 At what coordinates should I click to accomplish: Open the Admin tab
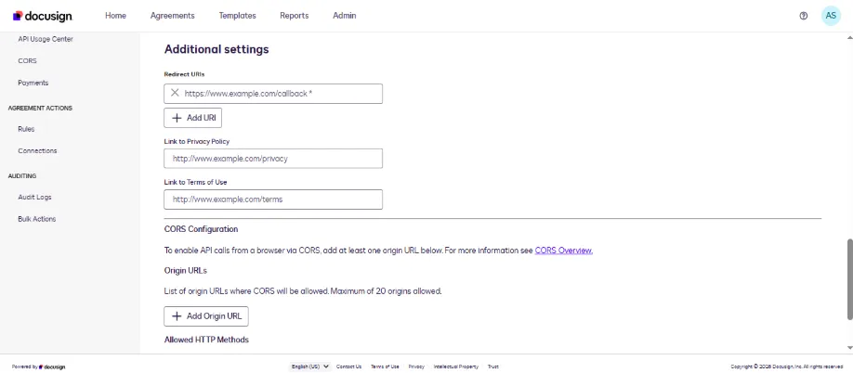coord(345,16)
